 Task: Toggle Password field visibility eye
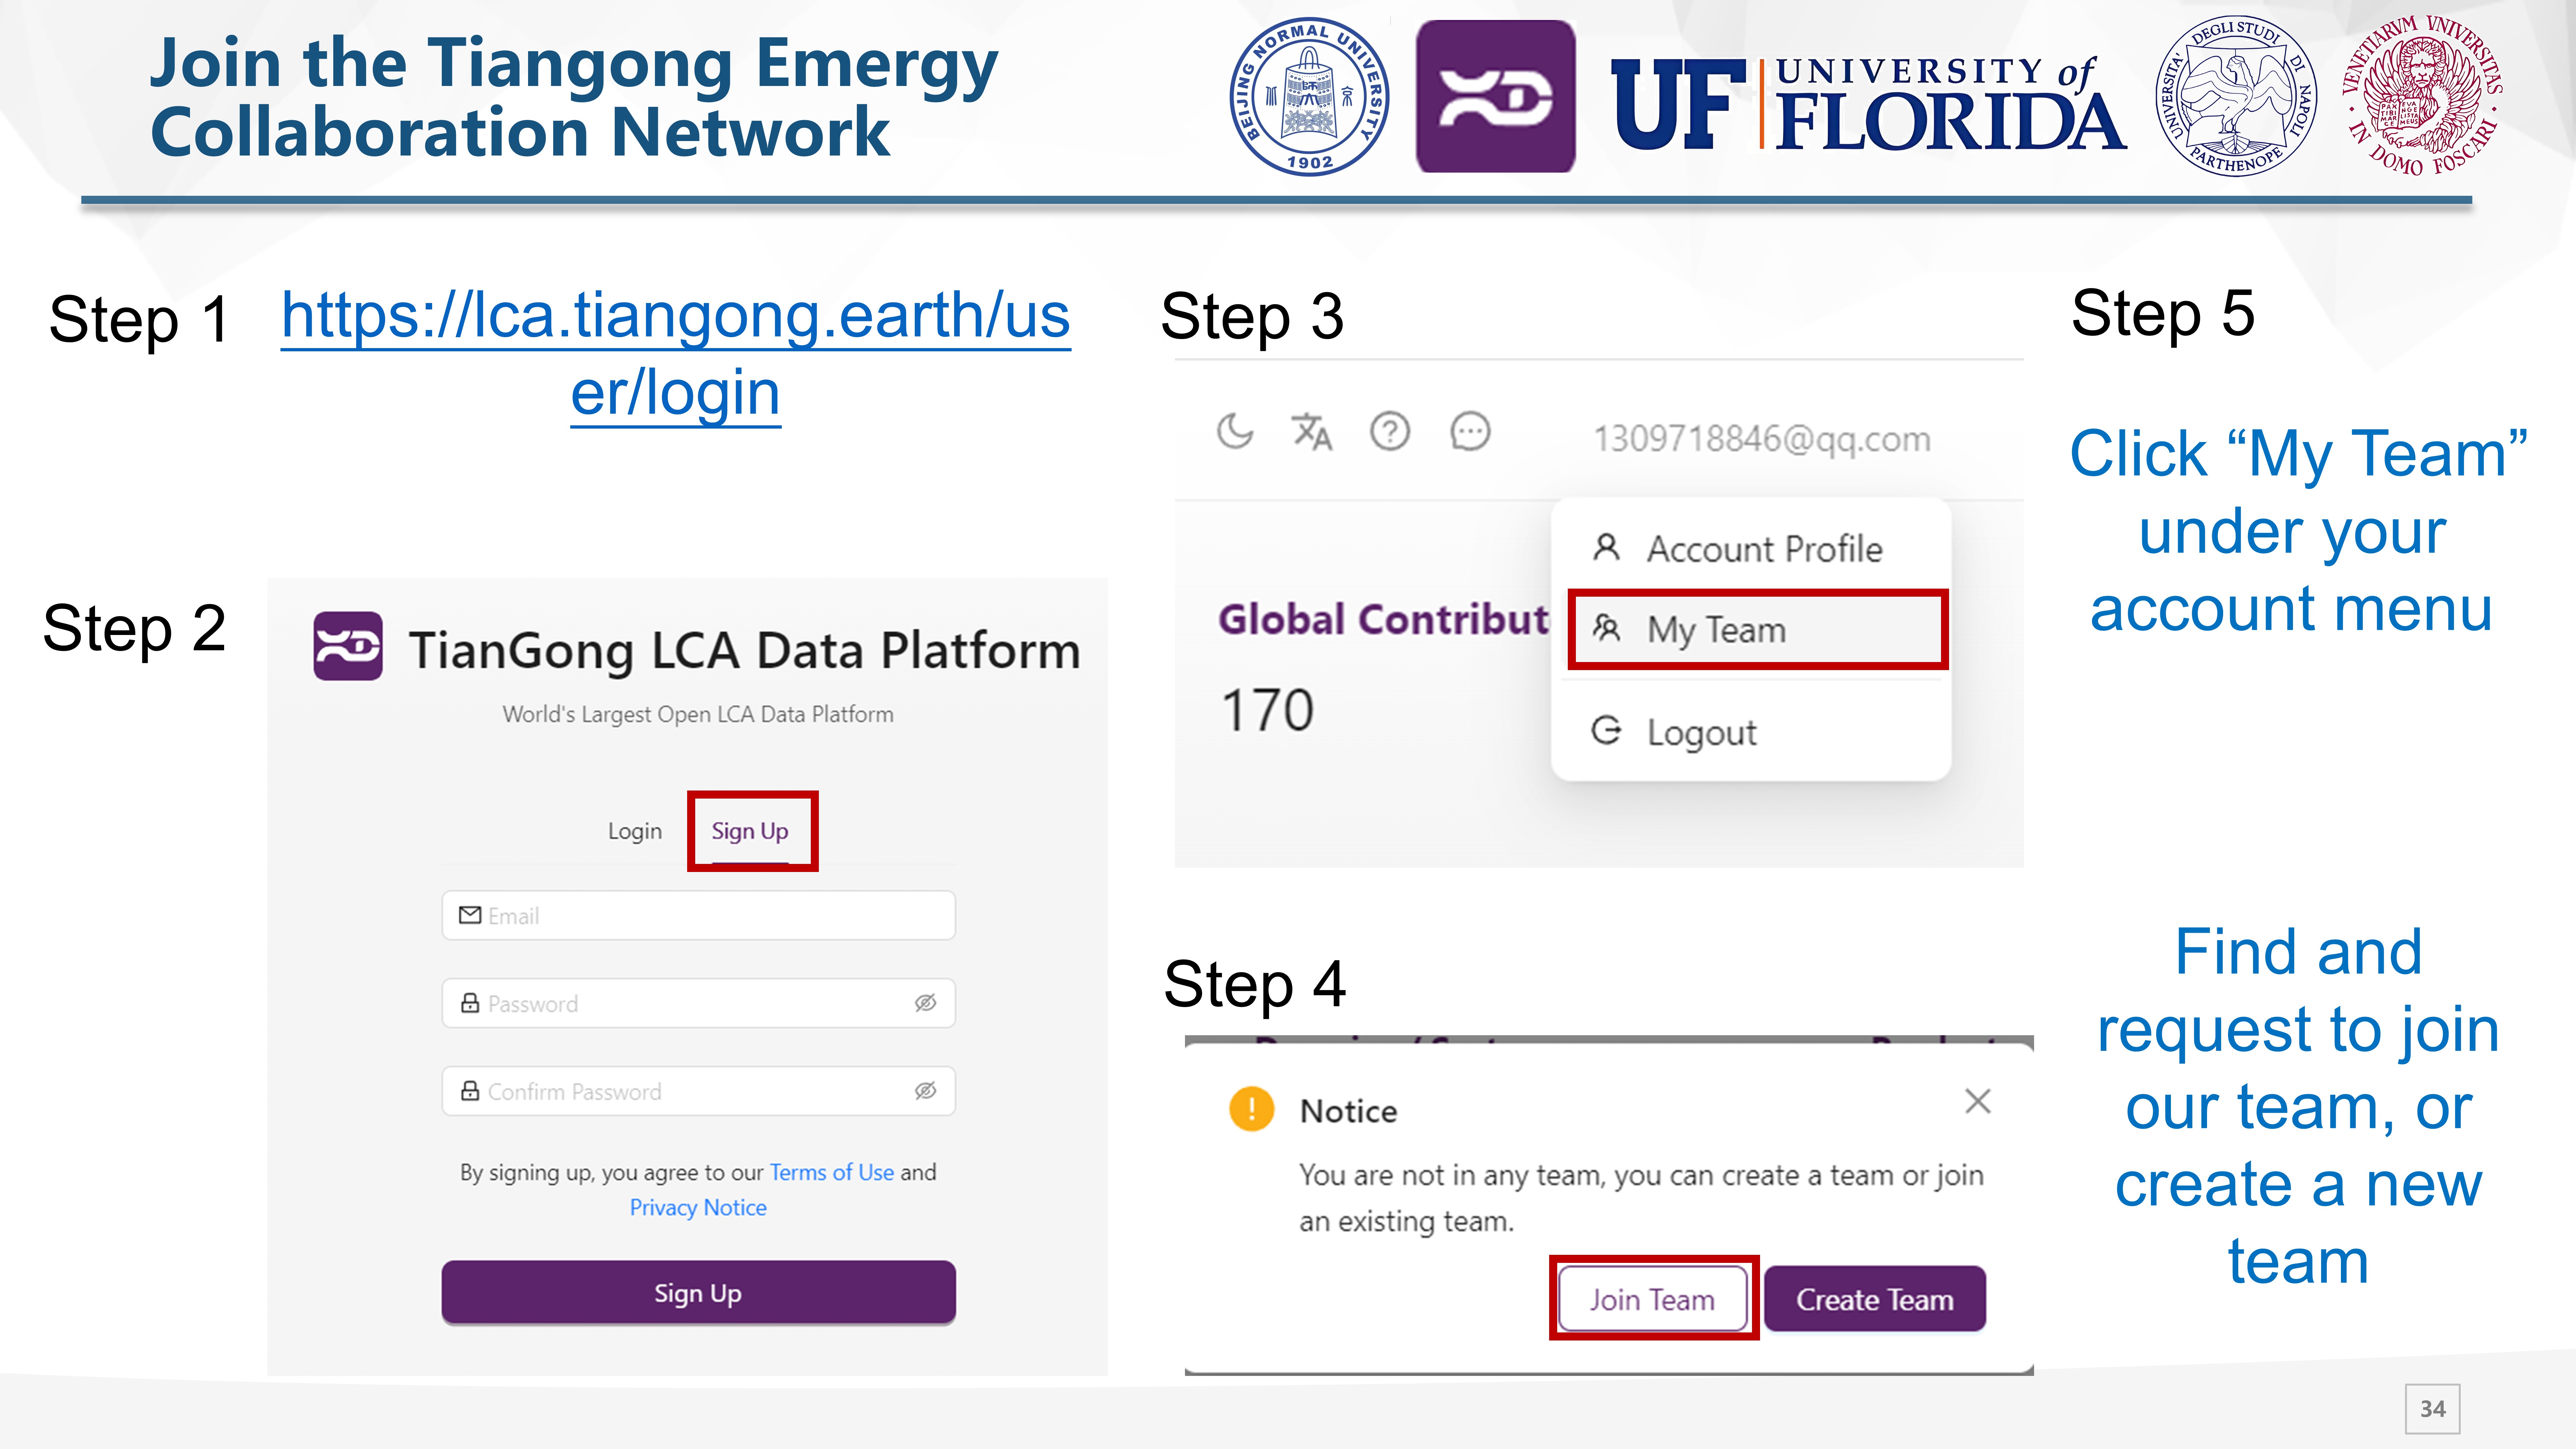pyautogui.click(x=925, y=1003)
